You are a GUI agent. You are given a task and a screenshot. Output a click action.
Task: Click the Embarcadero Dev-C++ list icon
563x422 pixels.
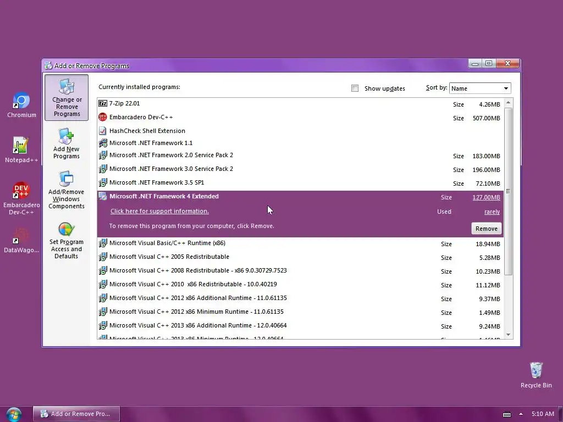[103, 117]
